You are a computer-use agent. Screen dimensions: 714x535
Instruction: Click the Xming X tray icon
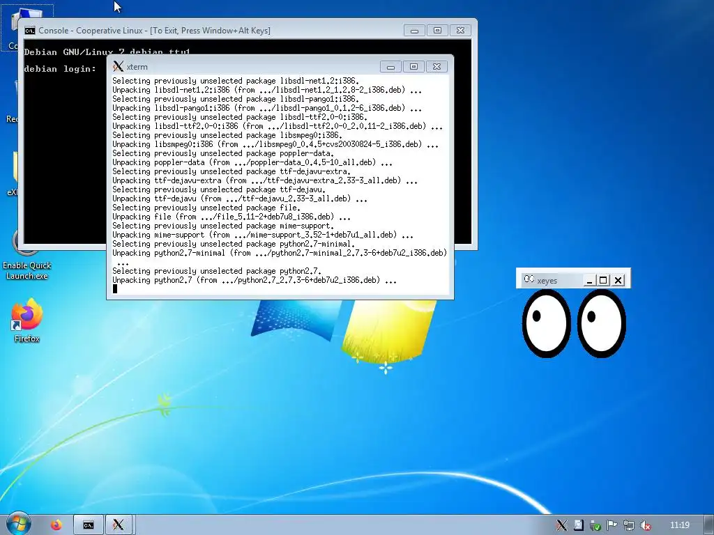[x=561, y=525]
